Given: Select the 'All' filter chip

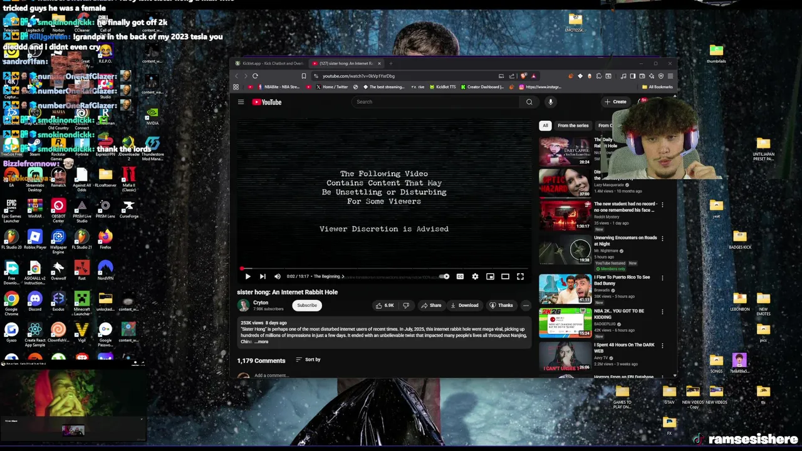Looking at the screenshot, I should pyautogui.click(x=545, y=125).
